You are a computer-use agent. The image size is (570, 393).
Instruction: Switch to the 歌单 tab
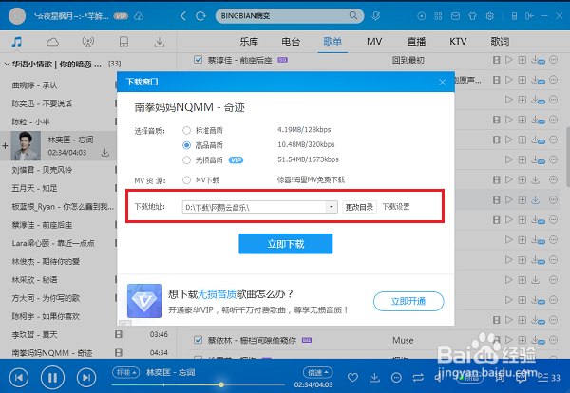(x=332, y=42)
